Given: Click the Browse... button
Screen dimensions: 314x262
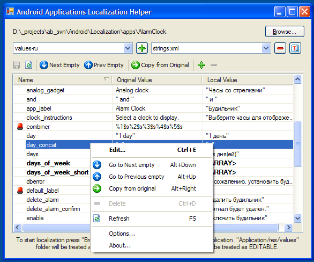Looking at the screenshot, I should point(285,32).
